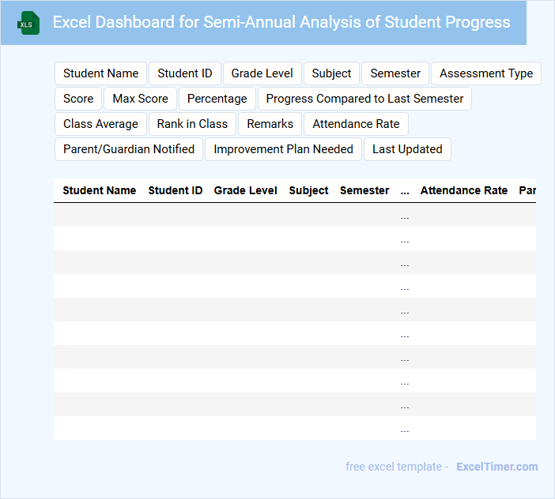Select the Parent/Guardian Notified tag

129,149
